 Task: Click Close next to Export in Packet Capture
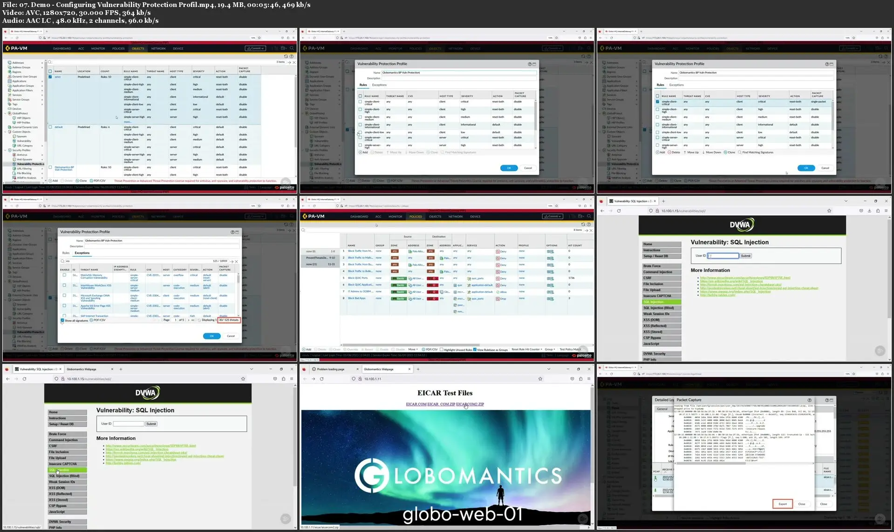click(x=802, y=504)
